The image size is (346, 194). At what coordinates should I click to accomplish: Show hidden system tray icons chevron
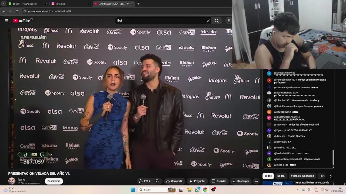[x=297, y=190]
